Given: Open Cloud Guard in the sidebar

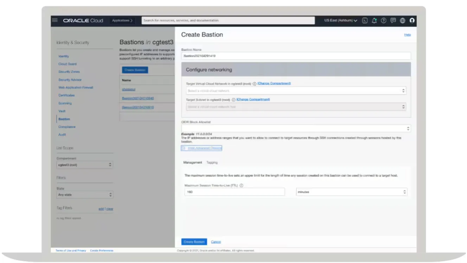Looking at the screenshot, I should 68,64.
